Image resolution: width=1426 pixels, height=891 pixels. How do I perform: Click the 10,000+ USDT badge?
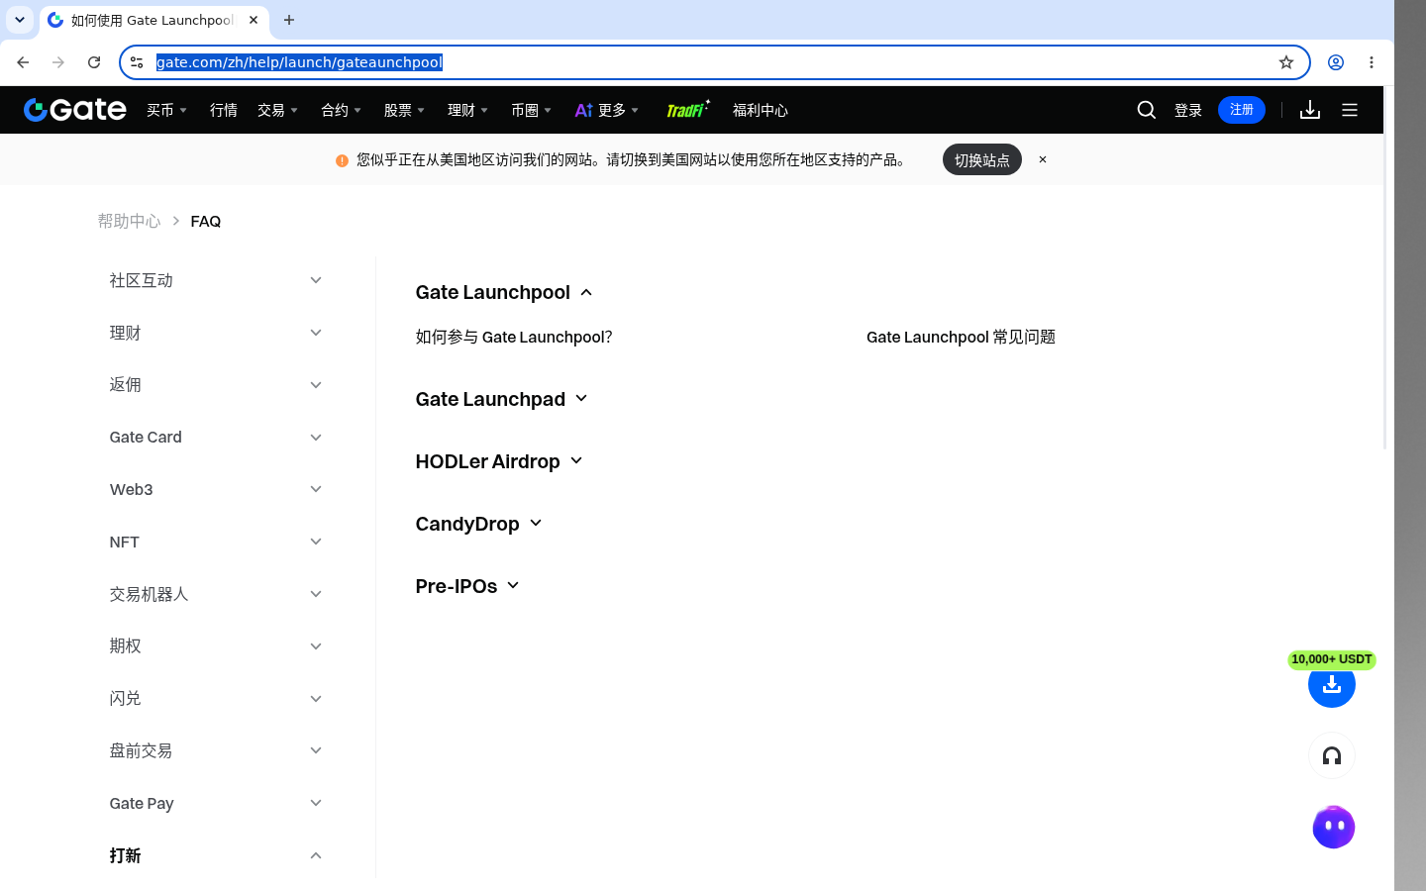click(x=1331, y=659)
